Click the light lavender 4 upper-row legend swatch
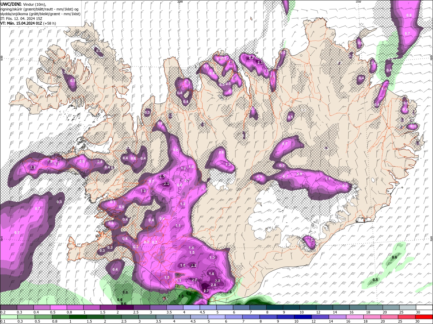Screen dimensions: 433x324 pyautogui.click(x=191, y=307)
